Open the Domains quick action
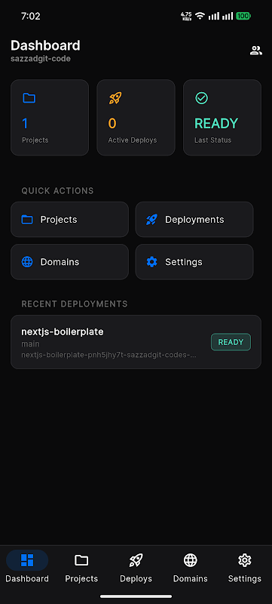The width and height of the screenshot is (272, 604). [69, 262]
